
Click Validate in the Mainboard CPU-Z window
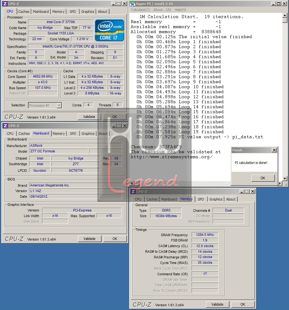pos(90,239)
